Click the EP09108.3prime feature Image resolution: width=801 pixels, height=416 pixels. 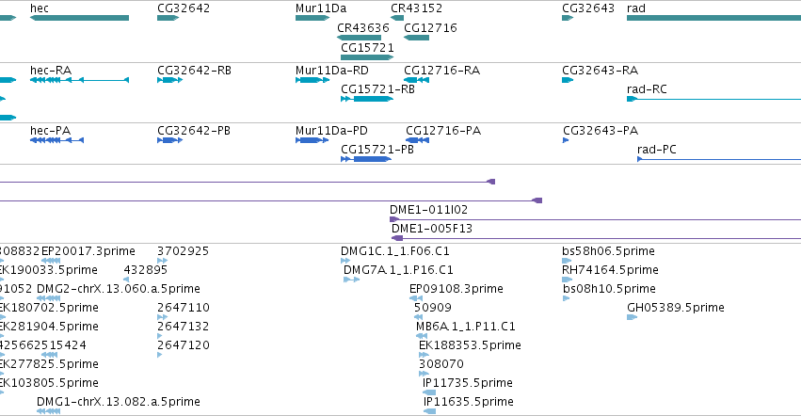416,298
